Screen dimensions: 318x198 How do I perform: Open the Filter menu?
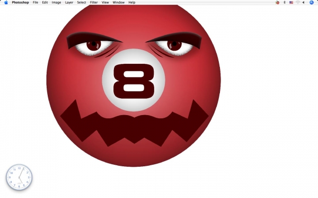(x=94, y=3)
